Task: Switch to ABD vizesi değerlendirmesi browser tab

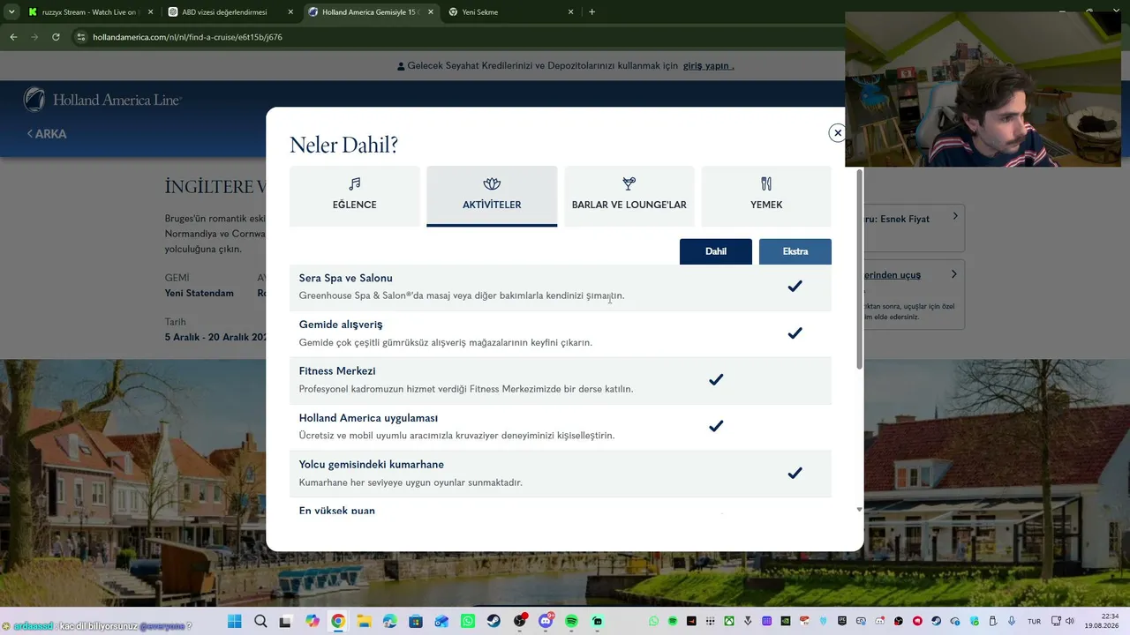Action: pos(228,12)
